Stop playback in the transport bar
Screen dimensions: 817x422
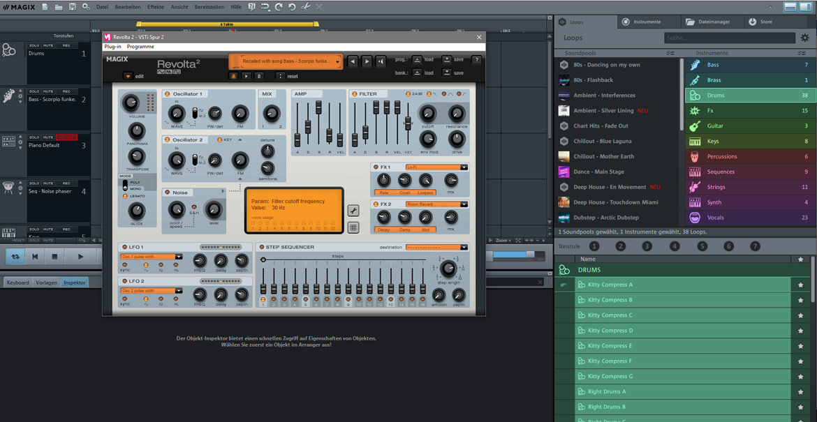pyautogui.click(x=54, y=256)
